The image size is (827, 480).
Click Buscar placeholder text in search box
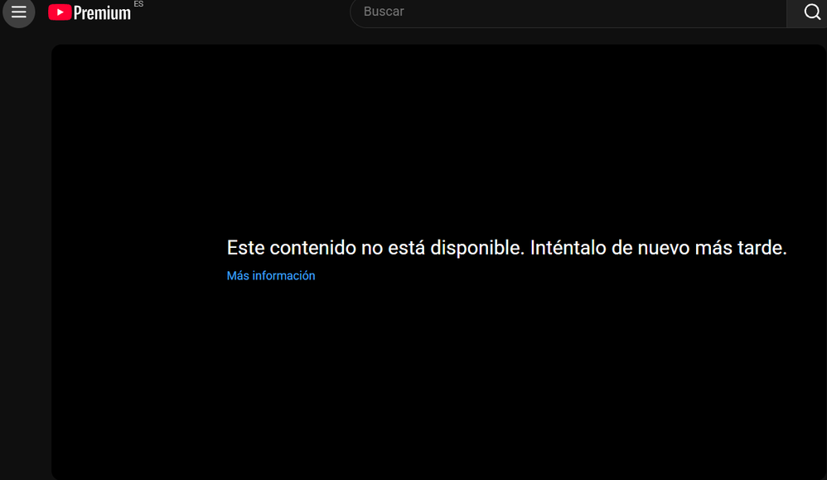[384, 12]
